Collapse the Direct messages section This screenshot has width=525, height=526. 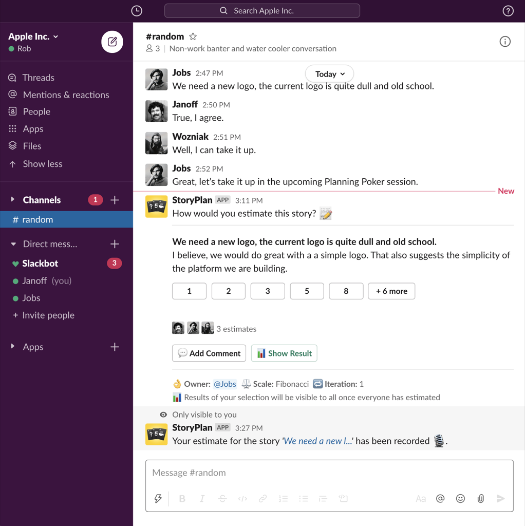(13, 244)
